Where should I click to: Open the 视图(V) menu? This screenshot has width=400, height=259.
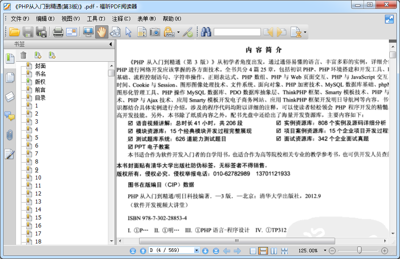tap(71, 19)
